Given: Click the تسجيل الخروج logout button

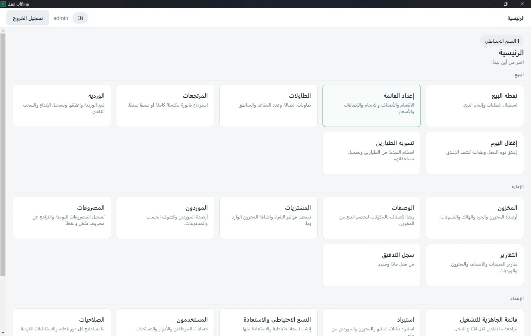Looking at the screenshot, I should click(28, 18).
